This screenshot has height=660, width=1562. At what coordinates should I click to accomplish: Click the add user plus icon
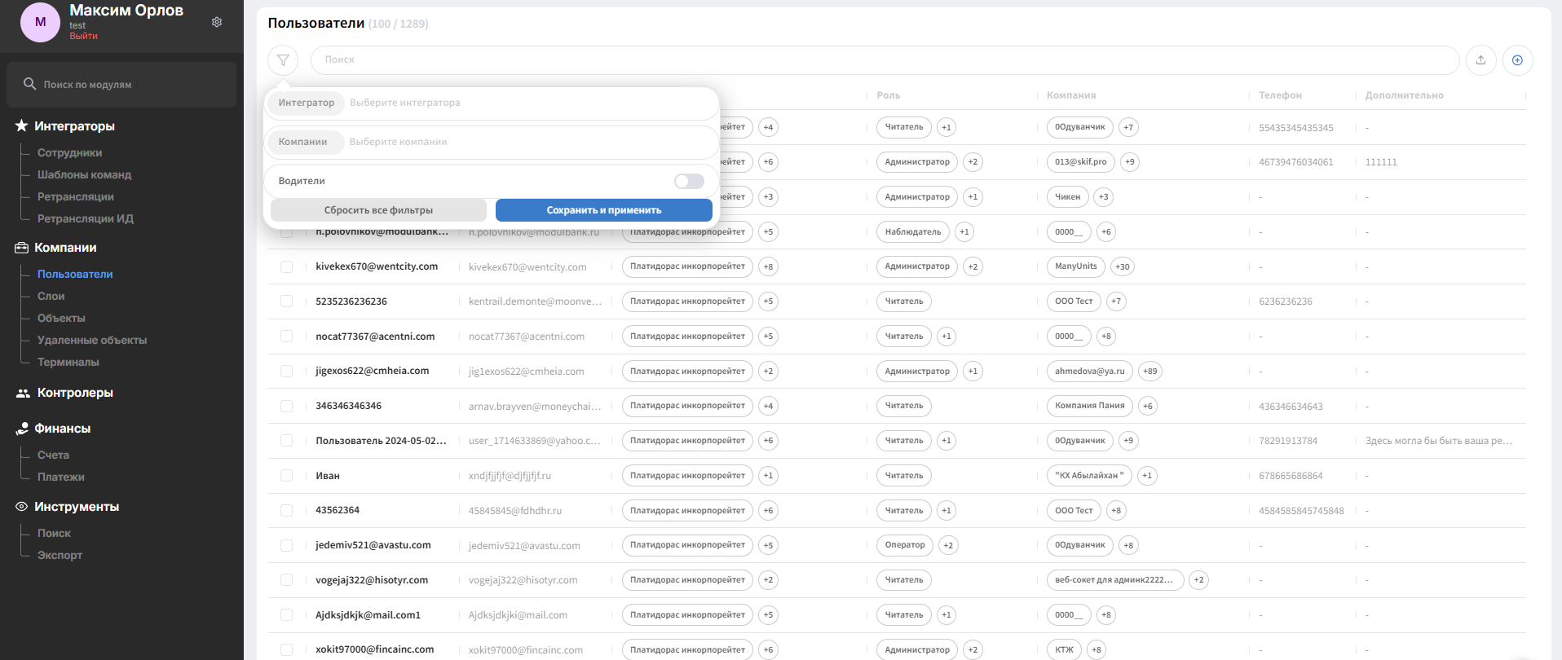pos(1517,60)
